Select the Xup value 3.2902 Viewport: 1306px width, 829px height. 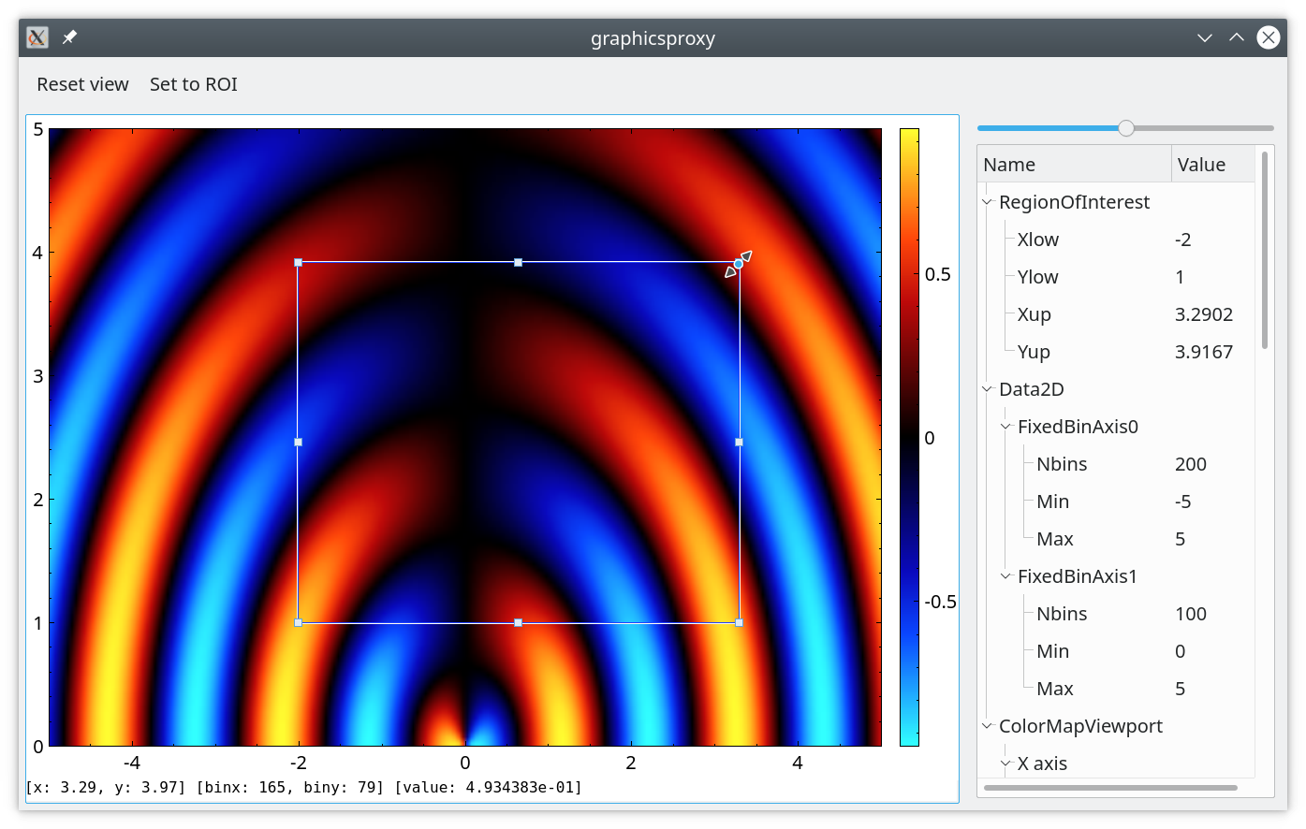[1204, 314]
